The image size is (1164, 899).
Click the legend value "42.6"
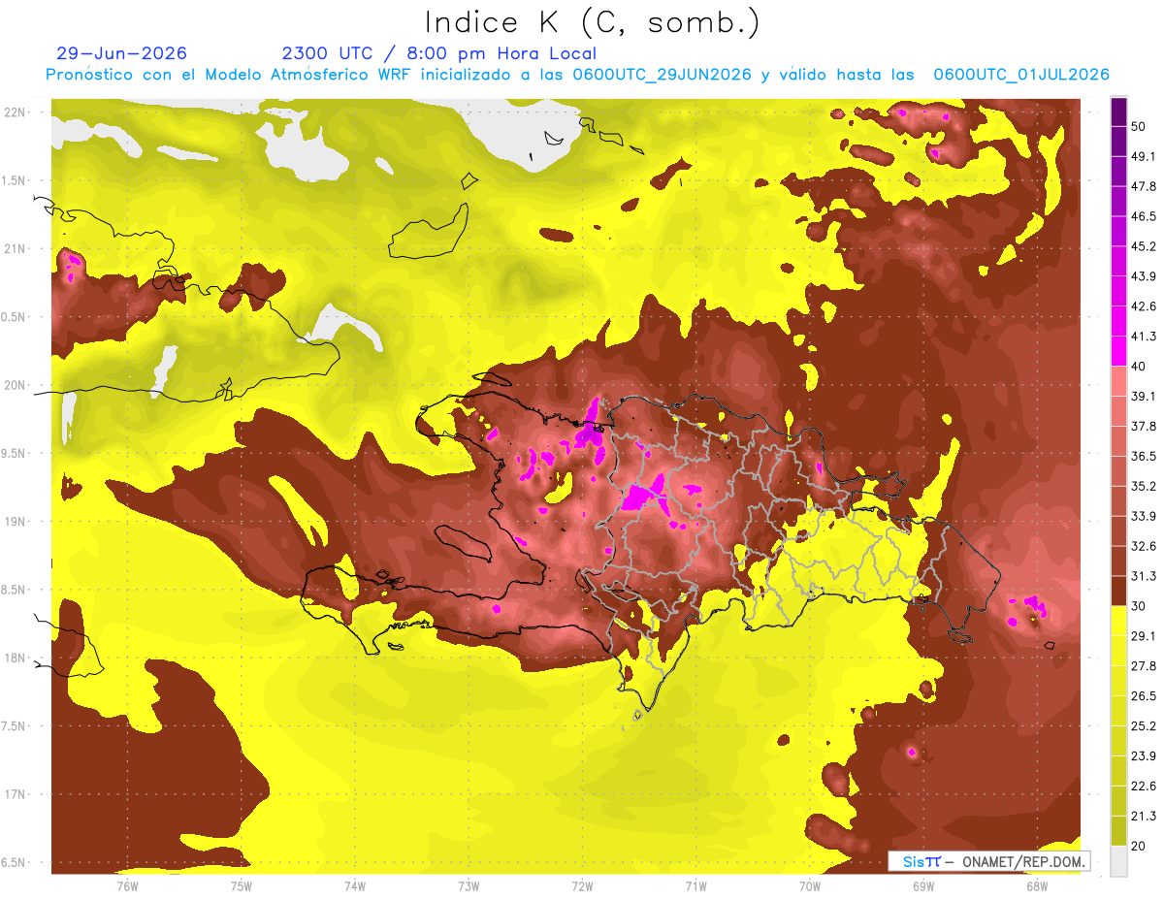click(1144, 306)
